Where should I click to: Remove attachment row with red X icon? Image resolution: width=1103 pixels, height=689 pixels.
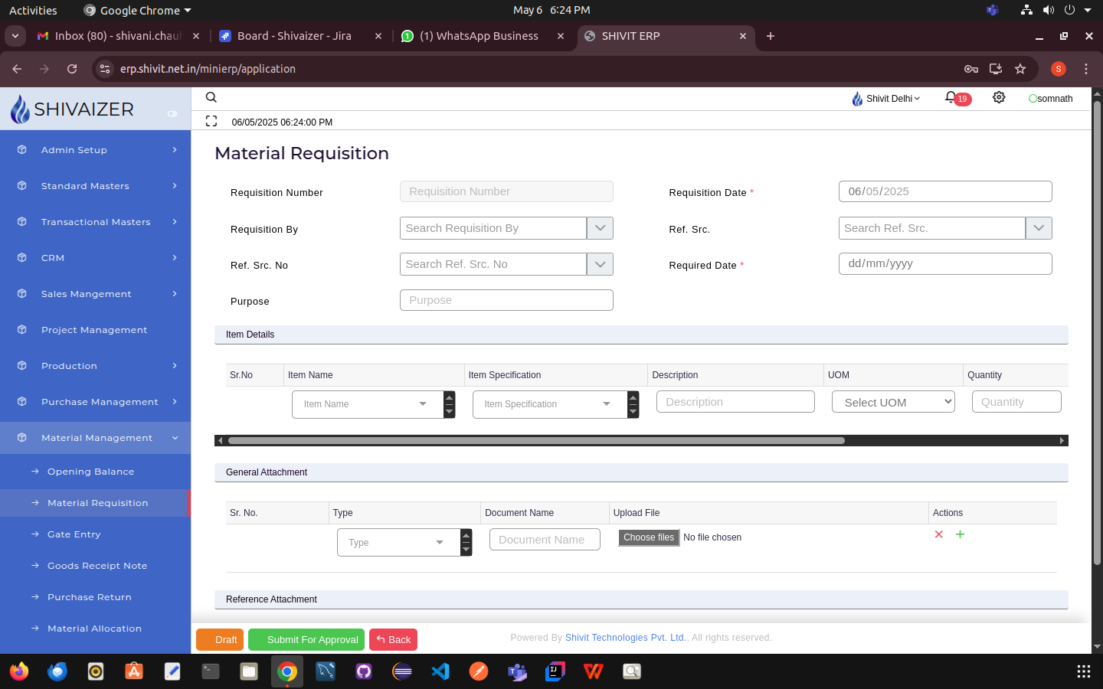point(938,534)
